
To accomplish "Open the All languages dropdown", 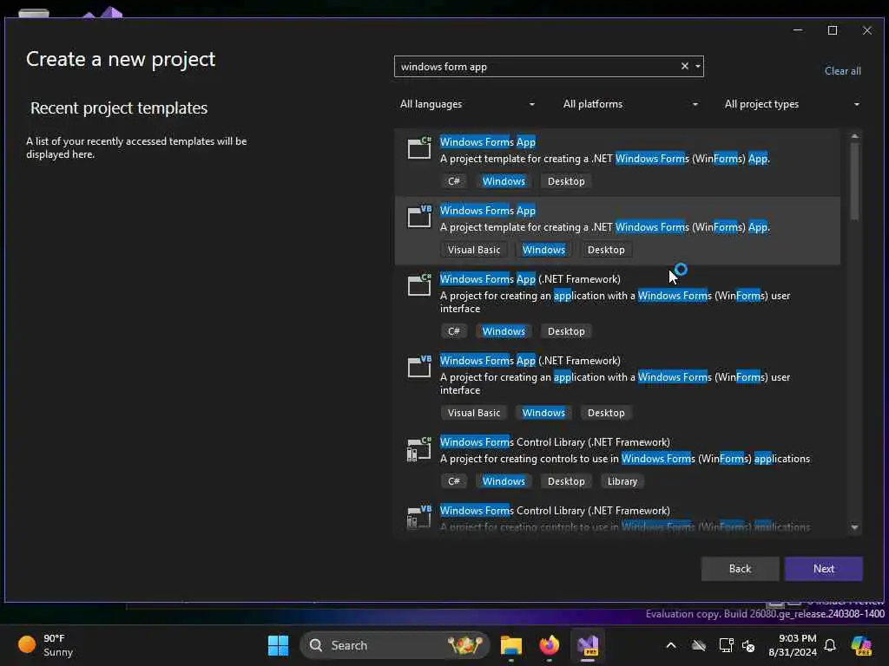I will coord(467,104).
